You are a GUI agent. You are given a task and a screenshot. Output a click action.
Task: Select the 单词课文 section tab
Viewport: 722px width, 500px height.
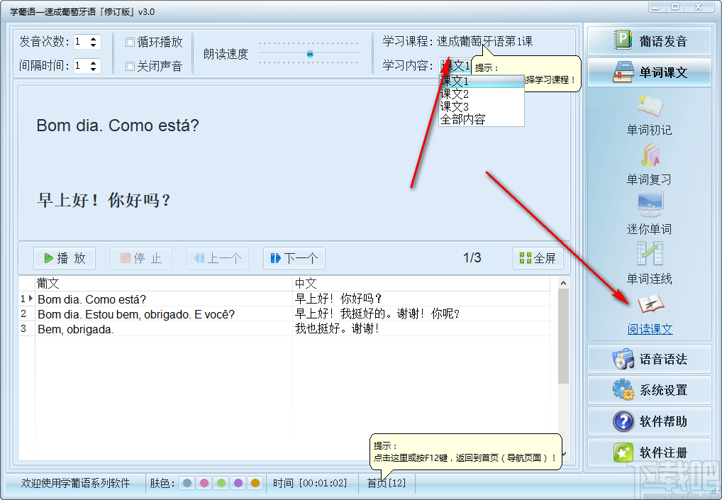tap(649, 72)
